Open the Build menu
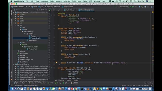Viewport: 162px width, 91px height. pyautogui.click(x=74, y=1)
